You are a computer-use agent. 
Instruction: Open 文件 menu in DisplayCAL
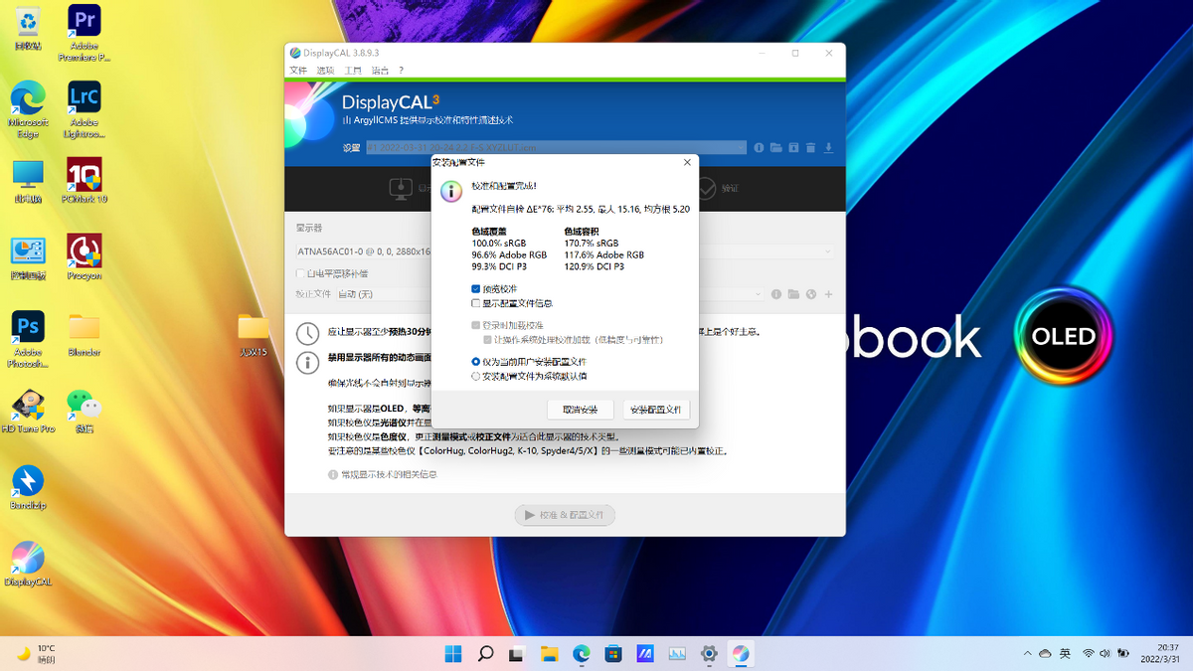click(298, 71)
